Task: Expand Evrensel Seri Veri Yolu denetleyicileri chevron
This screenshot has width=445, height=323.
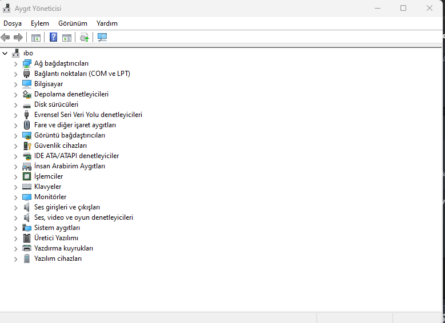Action: point(16,115)
